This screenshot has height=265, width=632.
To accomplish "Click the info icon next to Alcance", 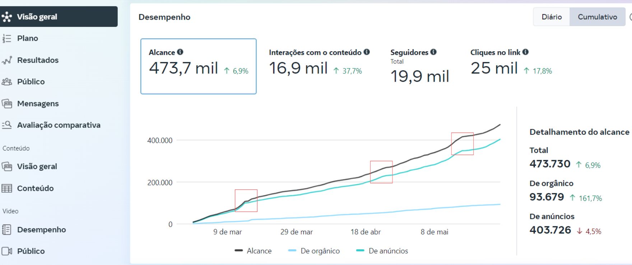I will (x=180, y=52).
